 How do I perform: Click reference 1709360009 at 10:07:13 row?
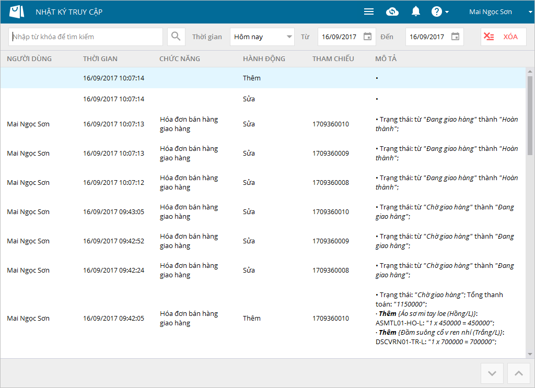pos(331,153)
